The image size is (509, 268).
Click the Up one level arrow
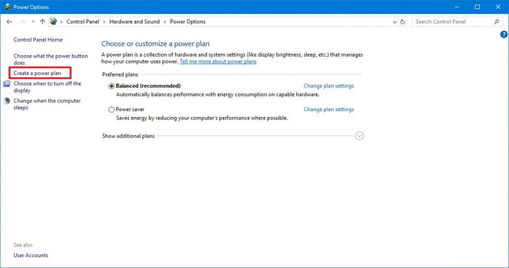[42, 22]
